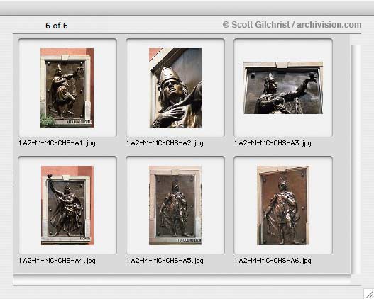
Task: Select filename label 1A2-M-MC-CHS-A2.jpg
Action: tap(165, 143)
